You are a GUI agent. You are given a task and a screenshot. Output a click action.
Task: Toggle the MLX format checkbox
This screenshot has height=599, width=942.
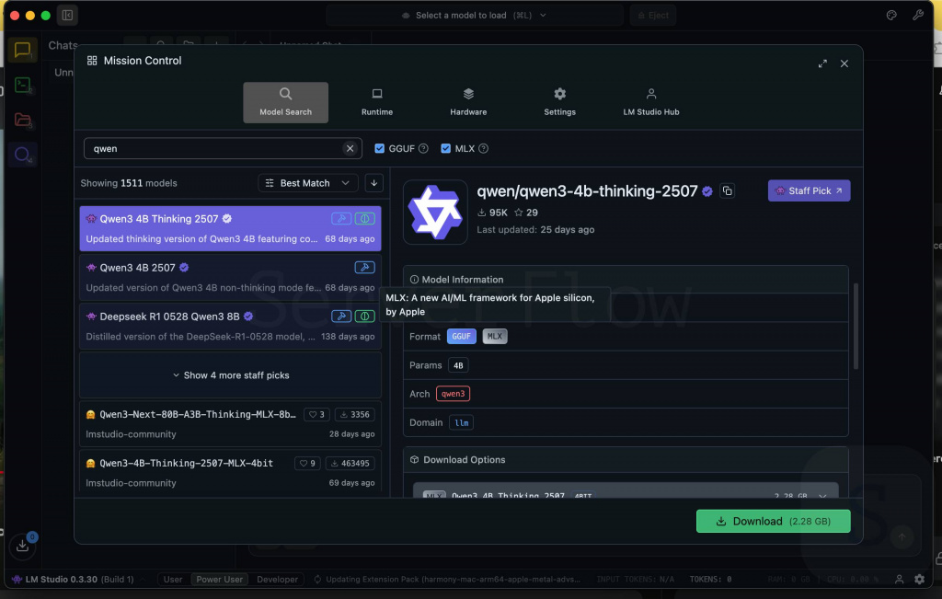[446, 148]
